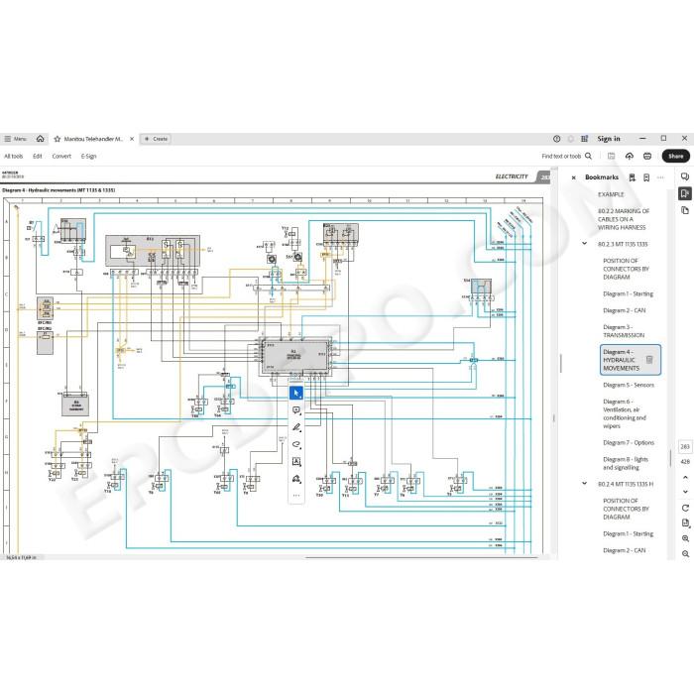694x694 pixels.
Task: Go to the Home icon
Action: 41,139
